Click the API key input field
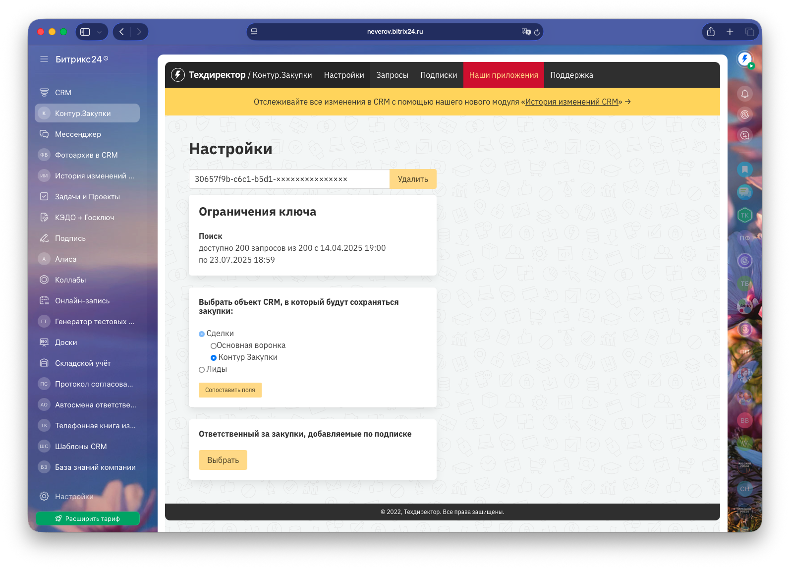 (289, 179)
